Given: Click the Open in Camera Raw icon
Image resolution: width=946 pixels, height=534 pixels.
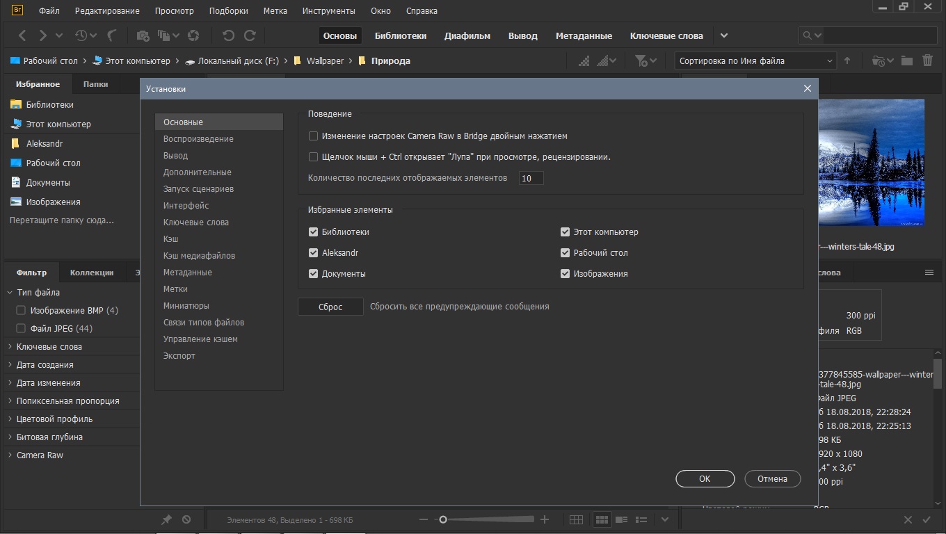Looking at the screenshot, I should 194,35.
